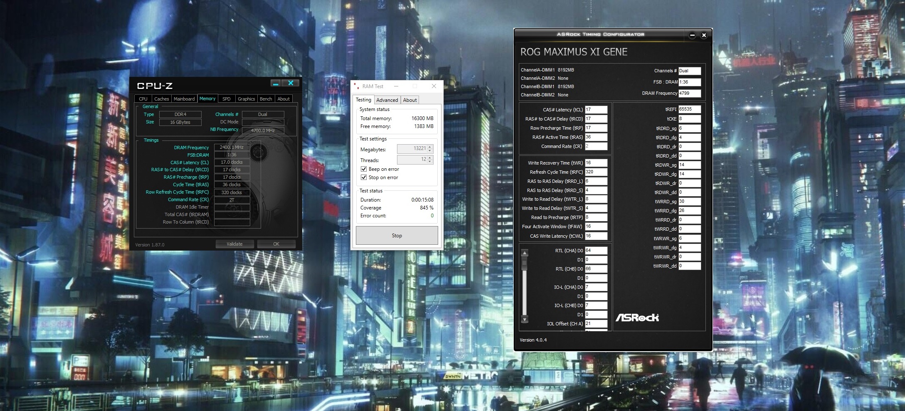
Task: Open CPU-Z About tab
Action: click(284, 99)
